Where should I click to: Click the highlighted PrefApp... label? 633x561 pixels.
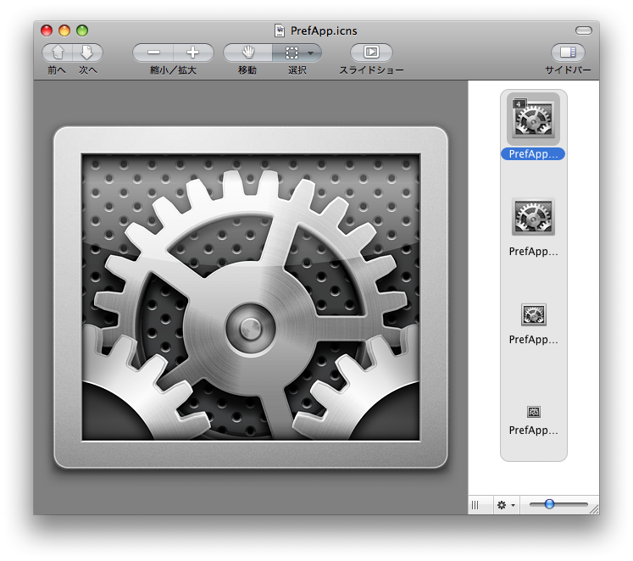pos(533,154)
